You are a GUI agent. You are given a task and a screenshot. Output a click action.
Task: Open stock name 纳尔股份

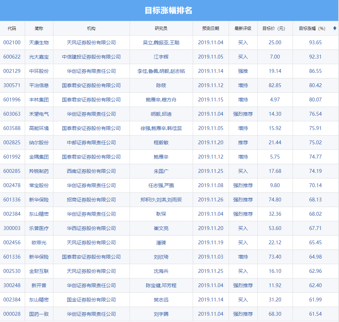pyautogui.click(x=39, y=143)
